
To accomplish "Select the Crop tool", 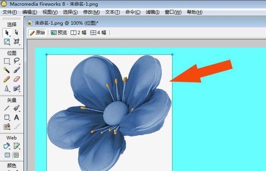I will 16,42.
